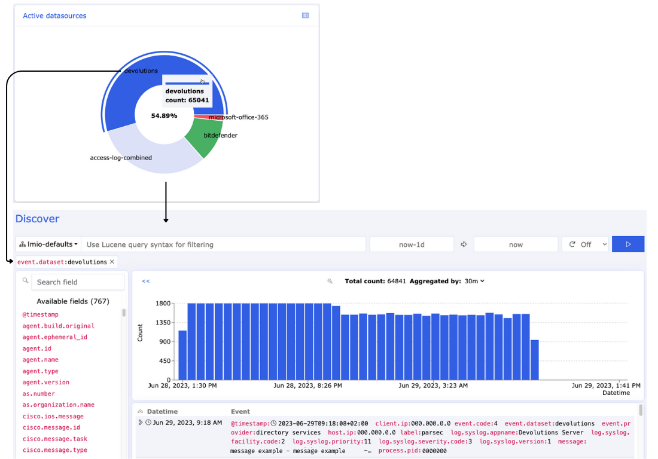Click the agent.id field
The width and height of the screenshot is (658, 459).
[37, 348]
